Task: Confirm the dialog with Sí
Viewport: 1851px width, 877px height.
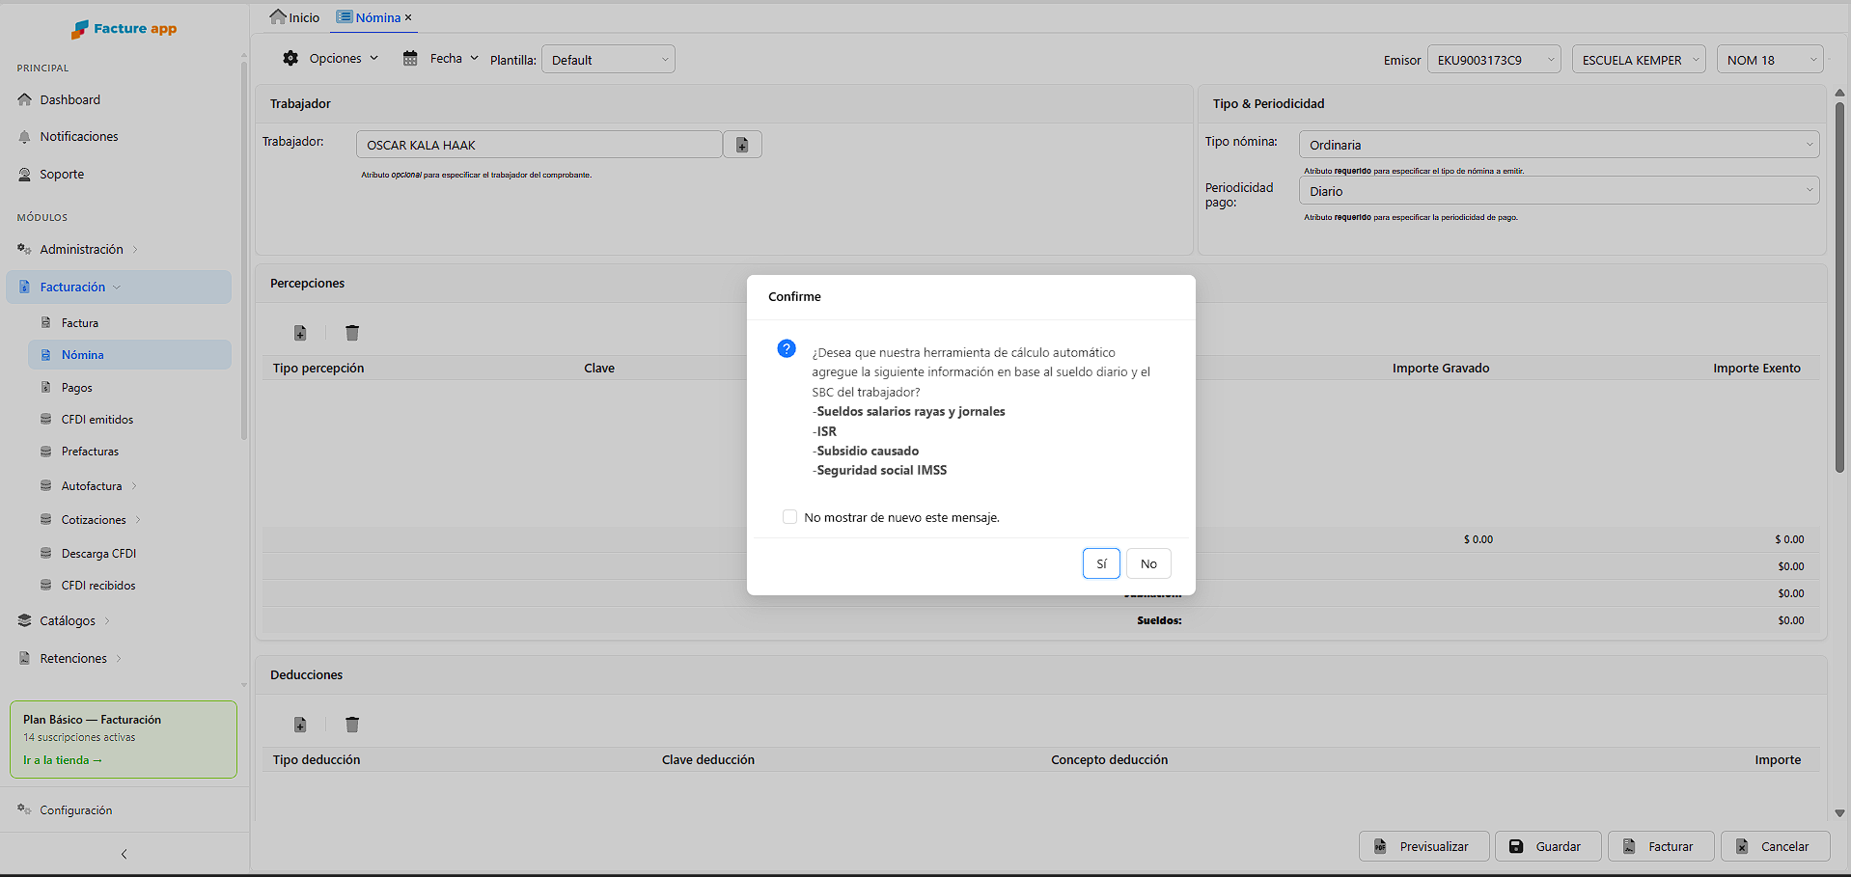Action: point(1101,563)
